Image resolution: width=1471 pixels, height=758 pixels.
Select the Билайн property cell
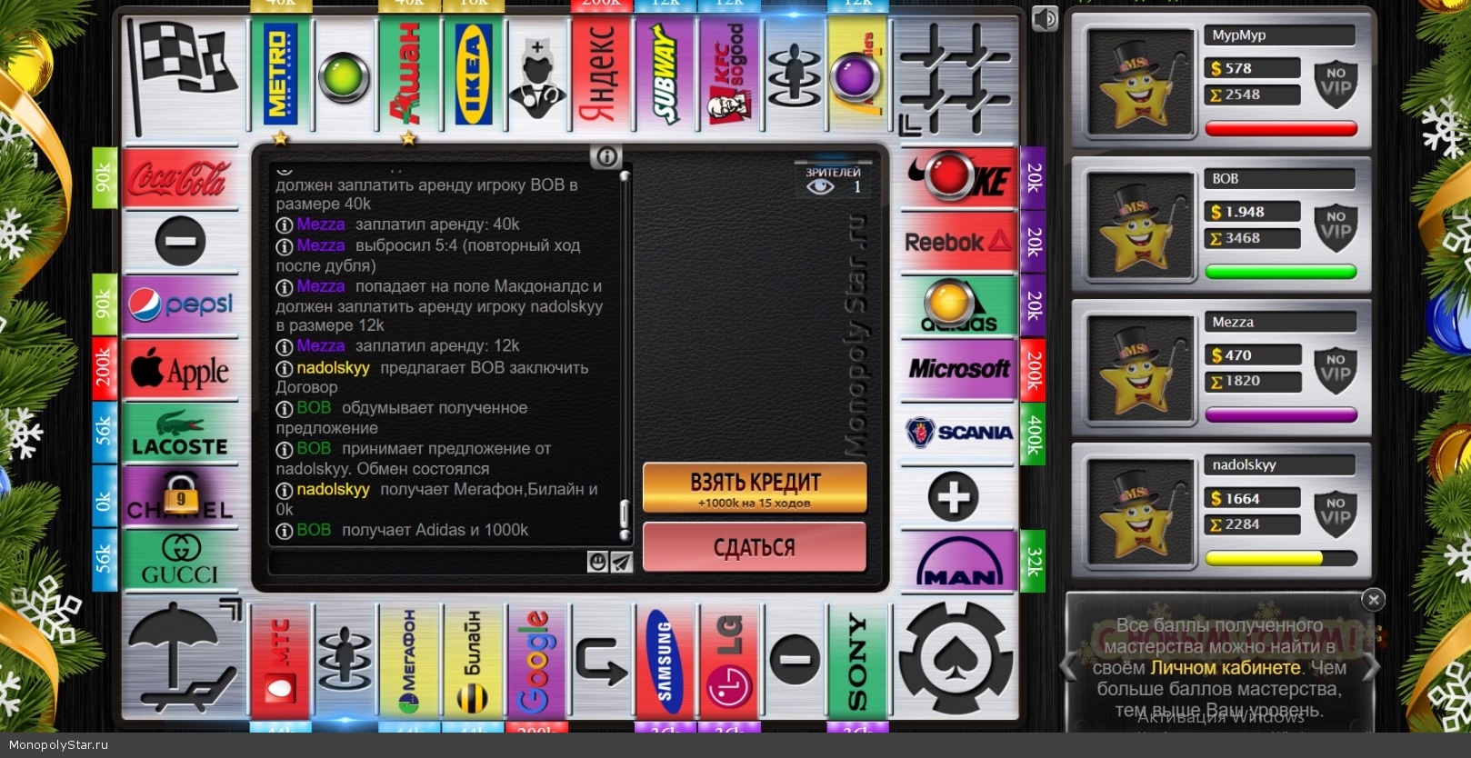click(473, 661)
